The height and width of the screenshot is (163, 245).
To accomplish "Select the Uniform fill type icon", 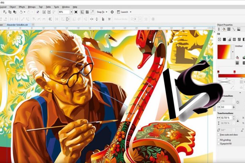I will coord(224,39).
